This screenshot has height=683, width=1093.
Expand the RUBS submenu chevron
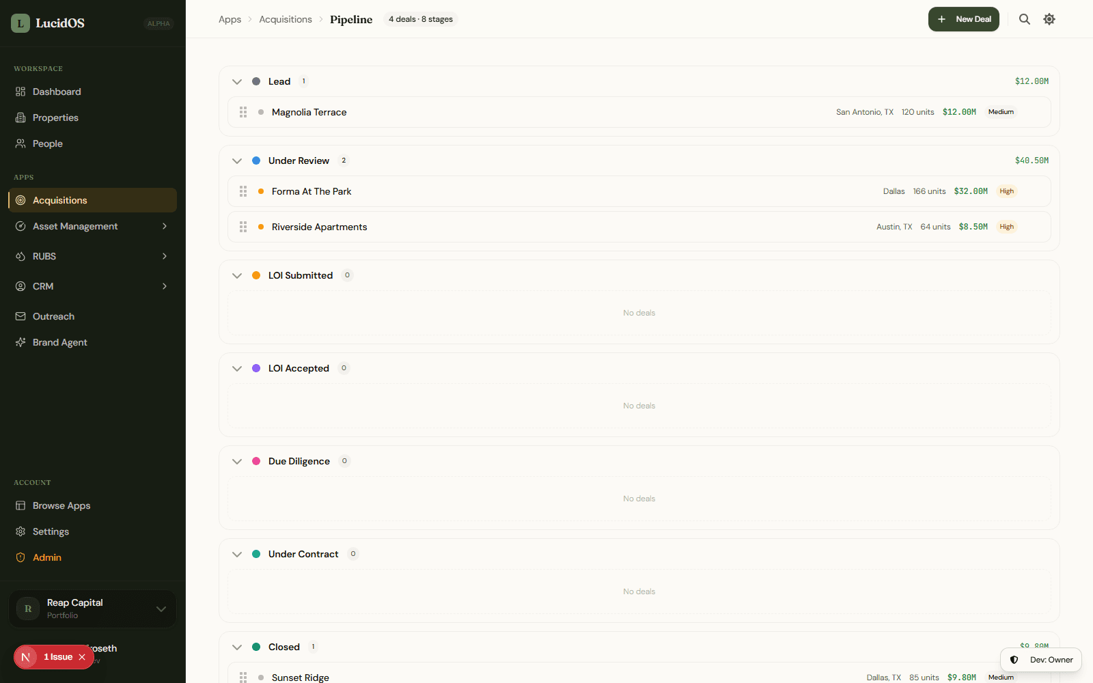[x=165, y=256]
